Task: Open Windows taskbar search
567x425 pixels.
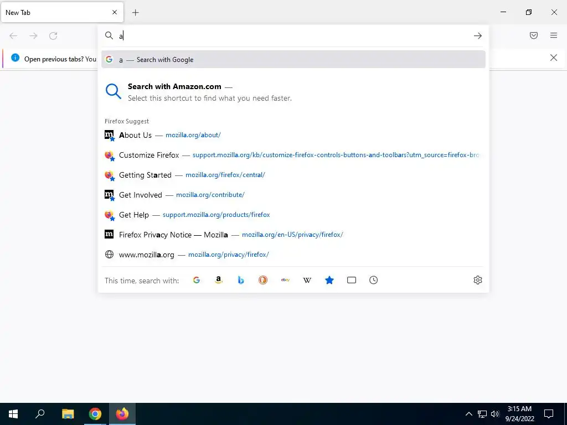Action: [x=40, y=414]
